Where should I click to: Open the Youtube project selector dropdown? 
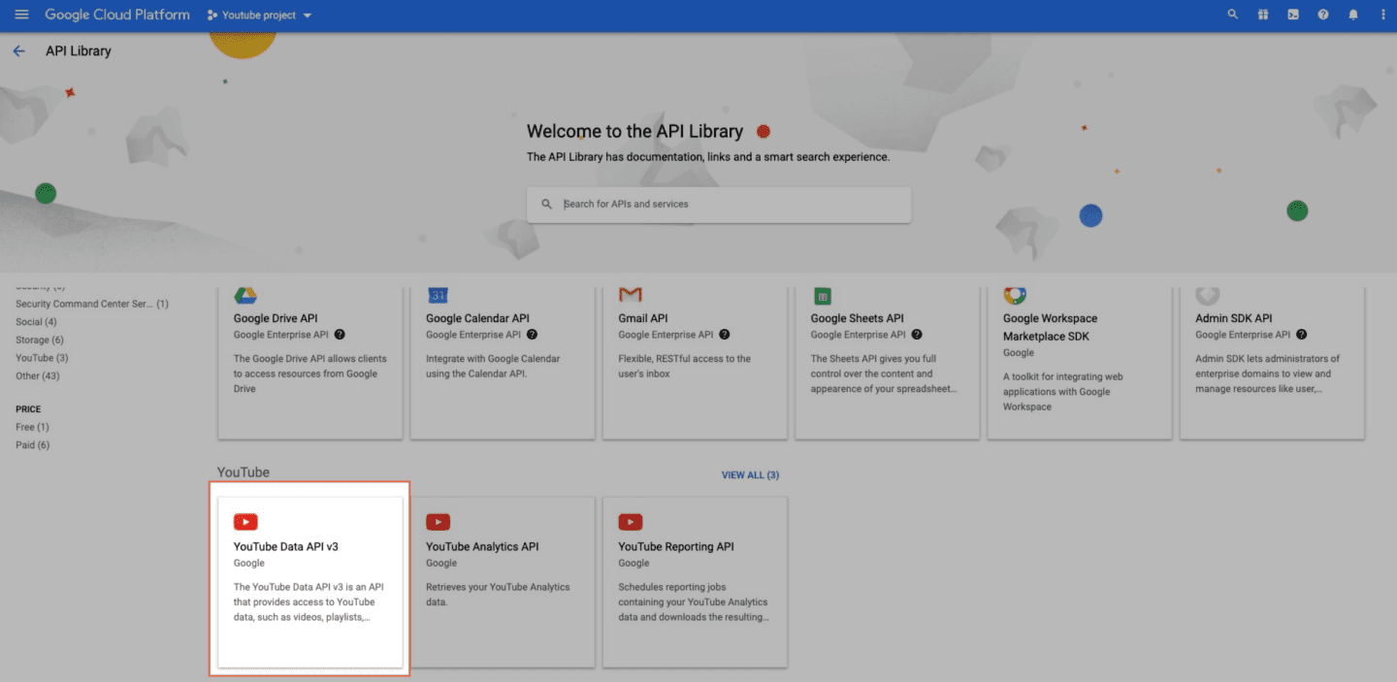(x=260, y=16)
